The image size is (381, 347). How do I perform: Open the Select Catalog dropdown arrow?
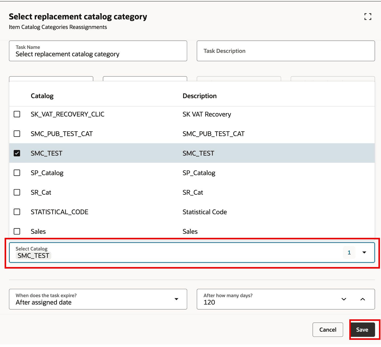364,253
